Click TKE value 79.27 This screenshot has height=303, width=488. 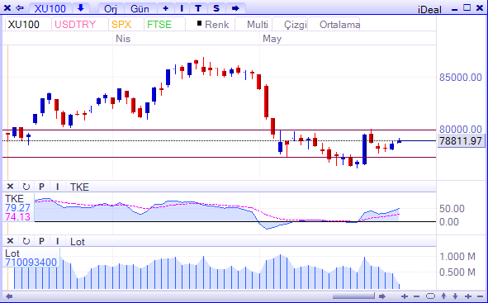point(17,208)
